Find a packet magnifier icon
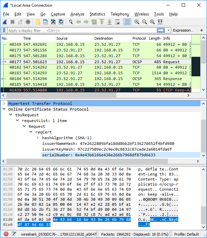This screenshot has height=238, width=207. tap(70, 22)
